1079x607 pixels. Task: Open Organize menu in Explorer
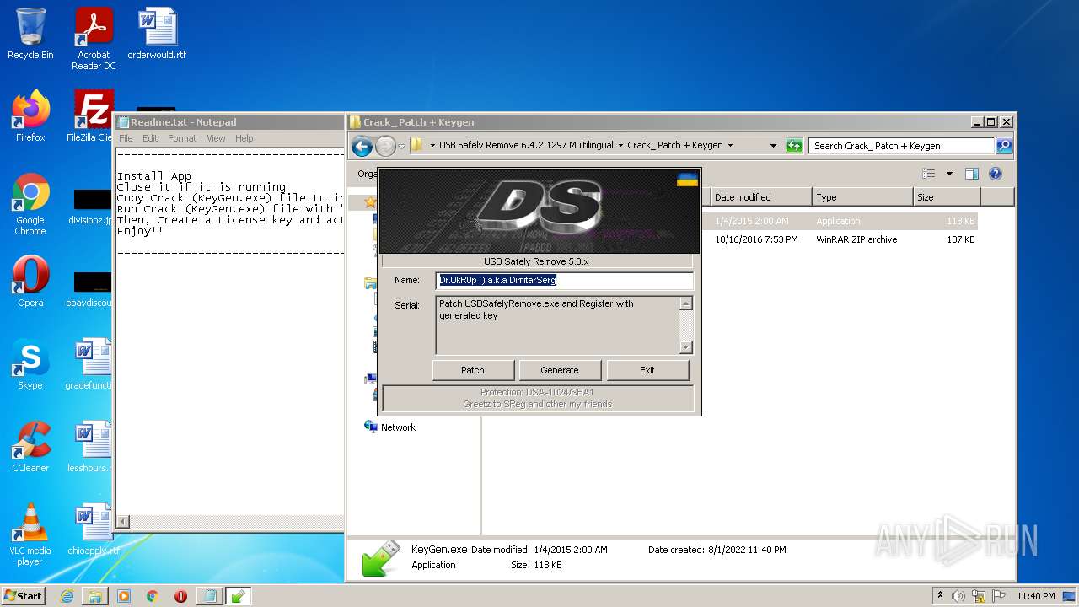(x=366, y=174)
